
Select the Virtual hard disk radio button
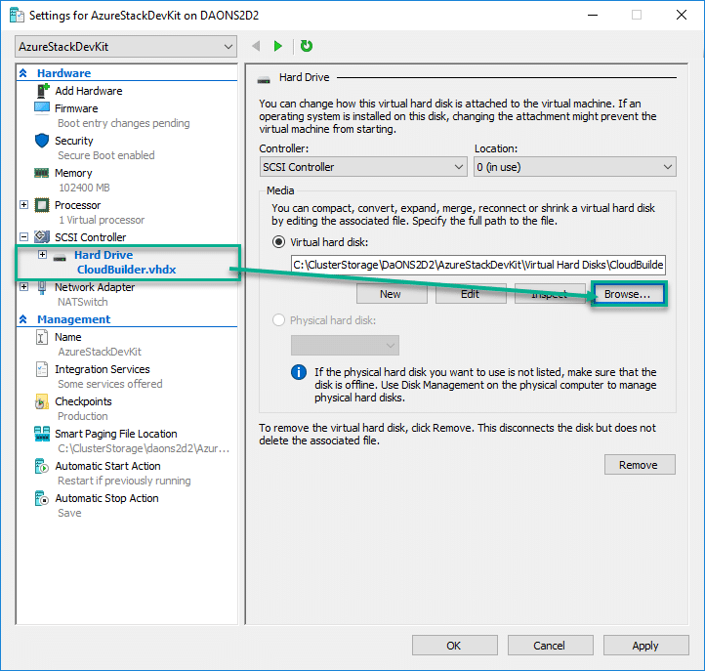coord(278,242)
